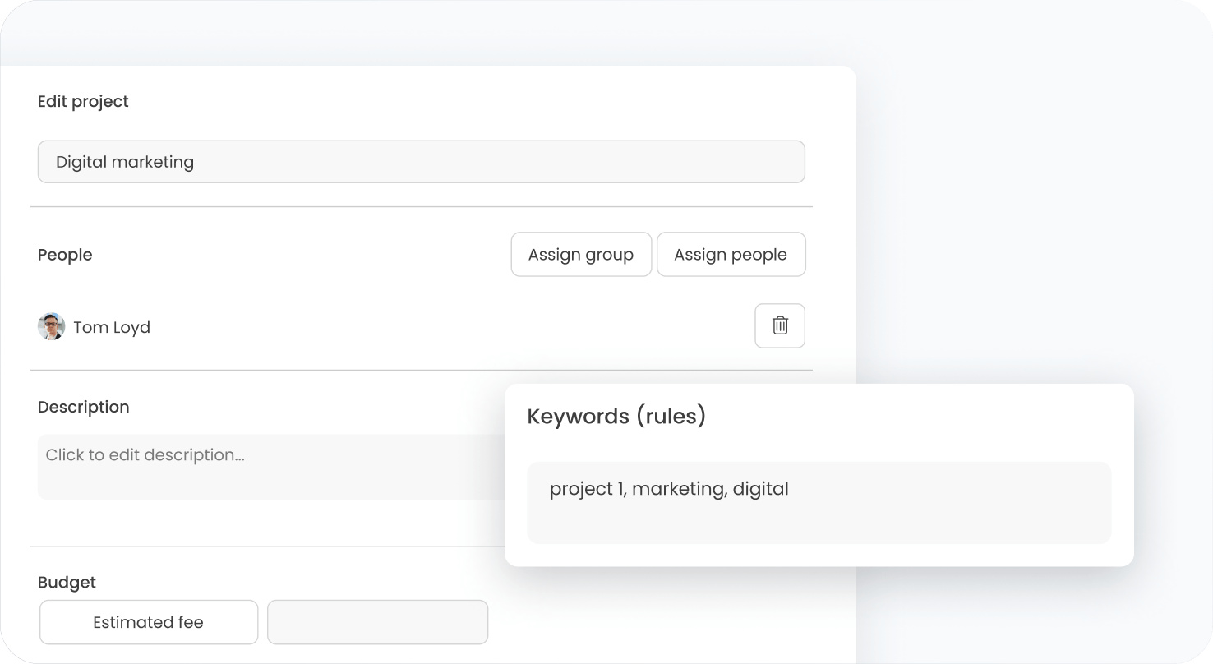The height and width of the screenshot is (664, 1213).
Task: Click Tom Loyd's avatar photo
Action: coord(51,326)
